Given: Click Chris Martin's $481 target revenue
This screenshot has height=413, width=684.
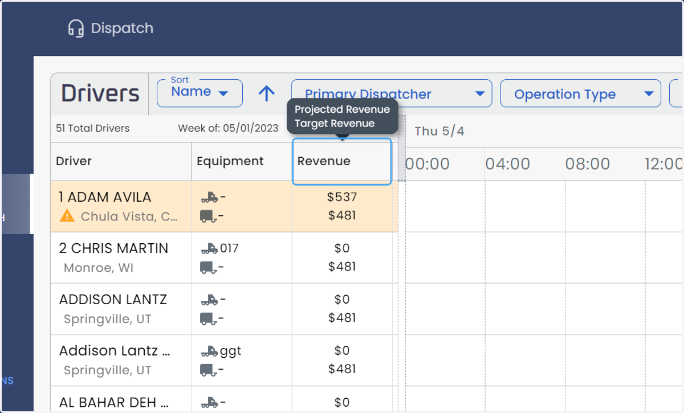Looking at the screenshot, I should [342, 267].
